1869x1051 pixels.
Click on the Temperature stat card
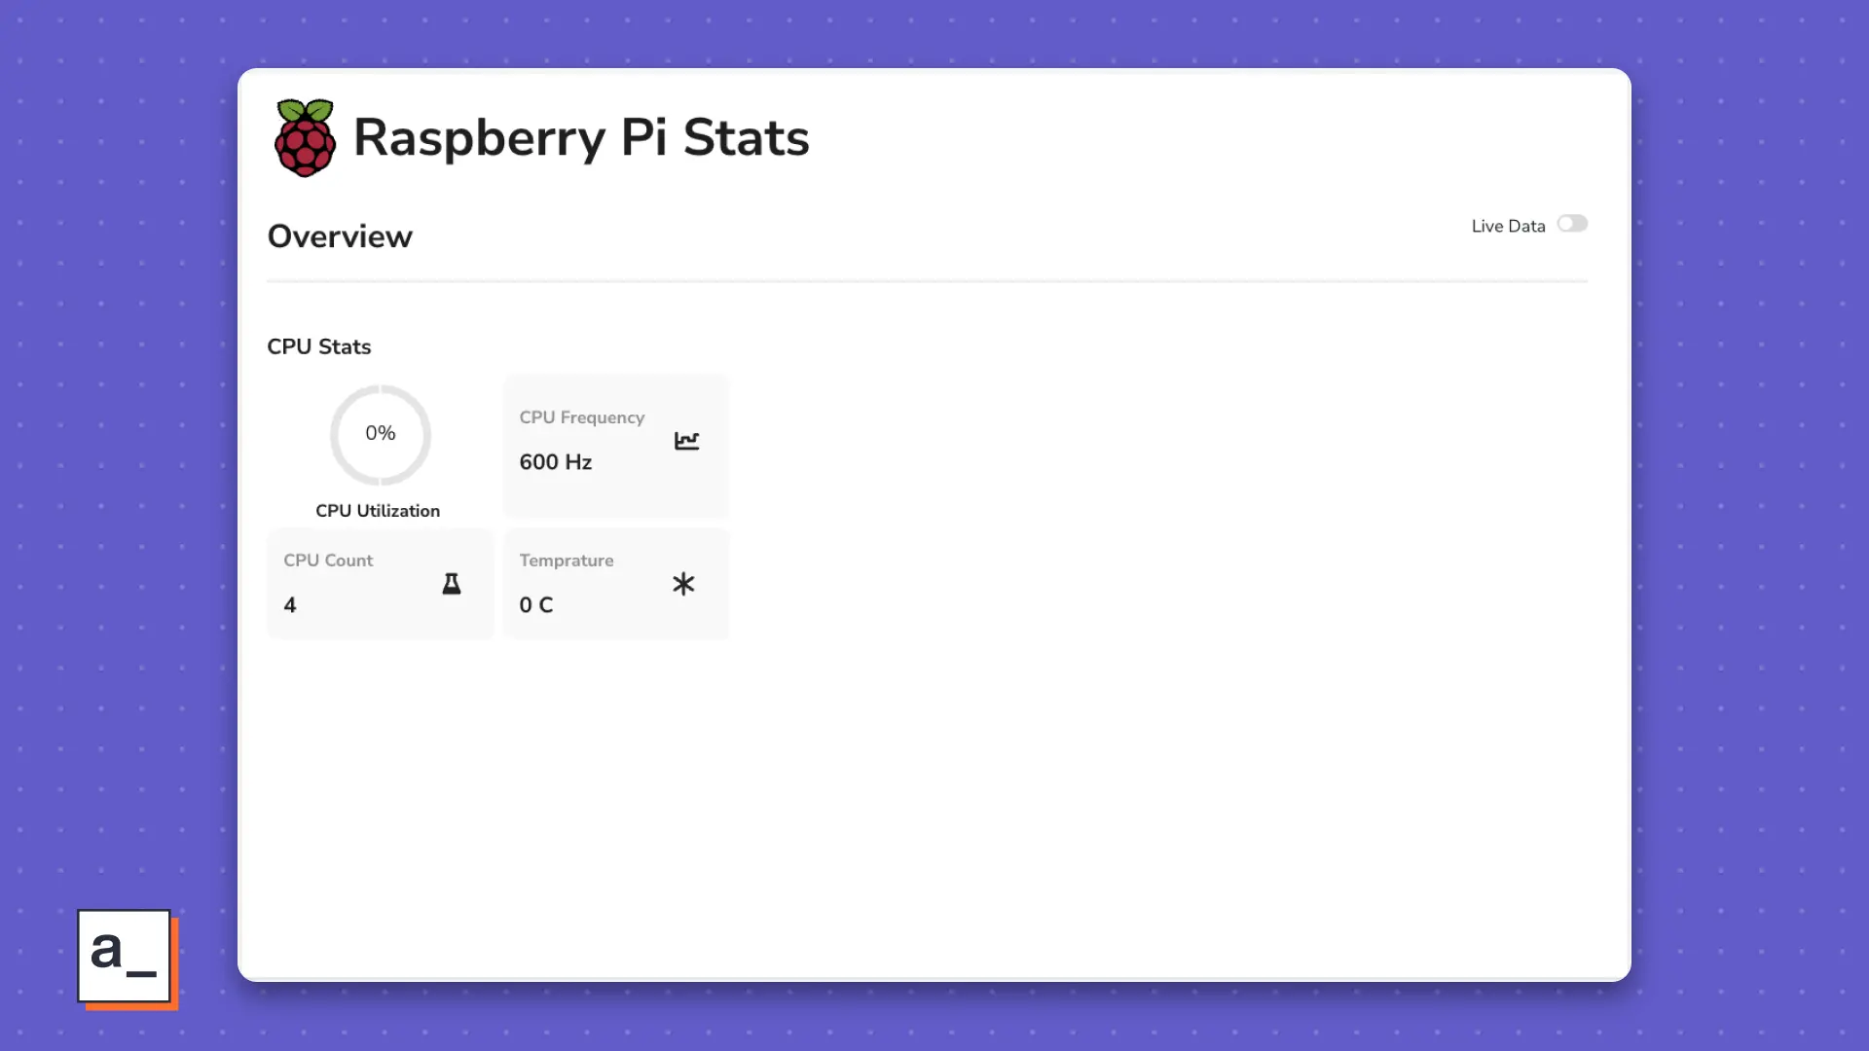pos(616,584)
